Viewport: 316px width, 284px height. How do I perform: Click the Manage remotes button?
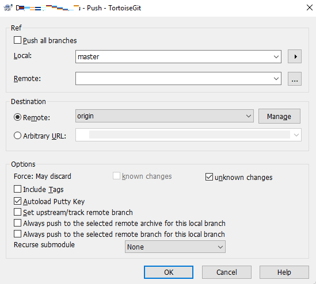[x=279, y=116]
